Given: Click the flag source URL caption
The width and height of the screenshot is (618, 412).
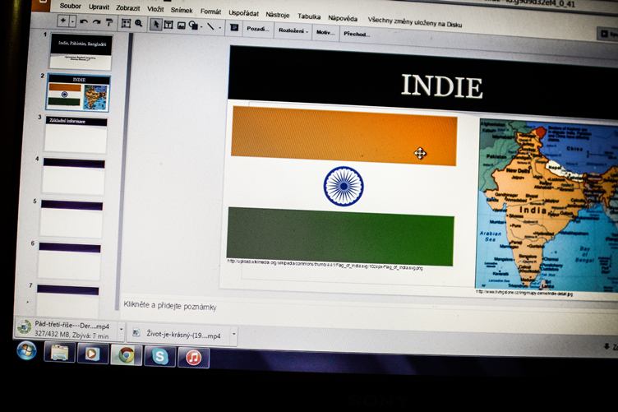Looking at the screenshot, I should [325, 264].
